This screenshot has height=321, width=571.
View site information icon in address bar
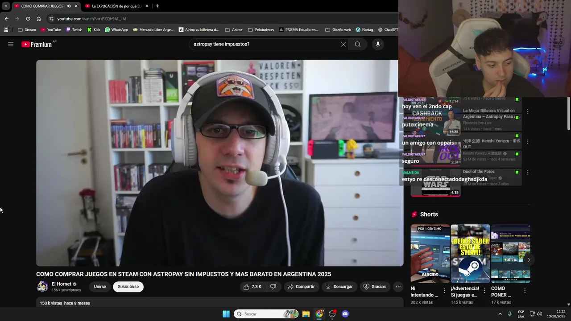click(51, 19)
